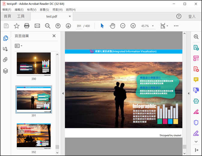This screenshot has height=156, width=202.
Task: Collapse the left navigation pane arrow
Action: 63,94
